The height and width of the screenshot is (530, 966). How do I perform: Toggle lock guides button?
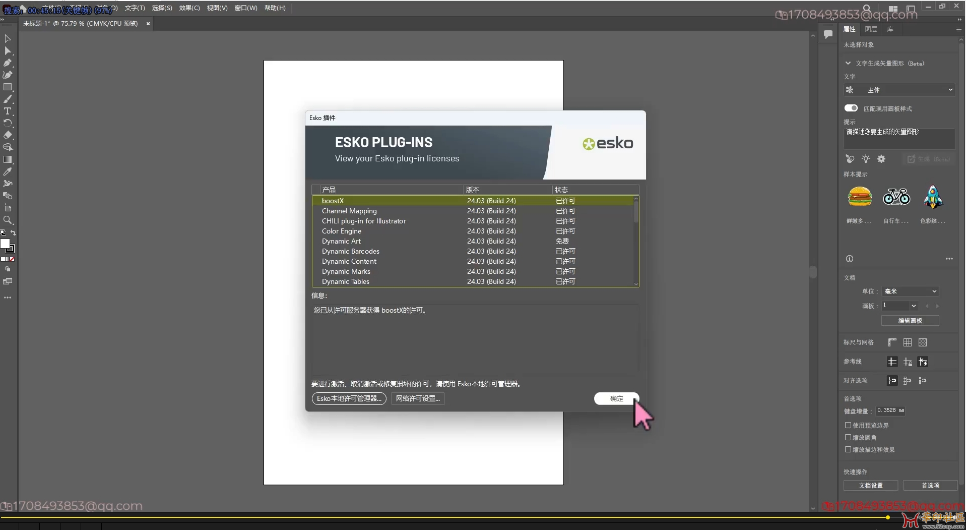[908, 362]
